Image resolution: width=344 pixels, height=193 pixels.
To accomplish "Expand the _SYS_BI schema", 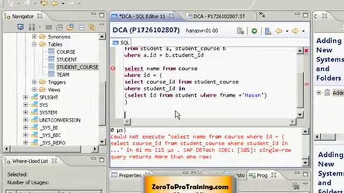I will tap(25, 128).
